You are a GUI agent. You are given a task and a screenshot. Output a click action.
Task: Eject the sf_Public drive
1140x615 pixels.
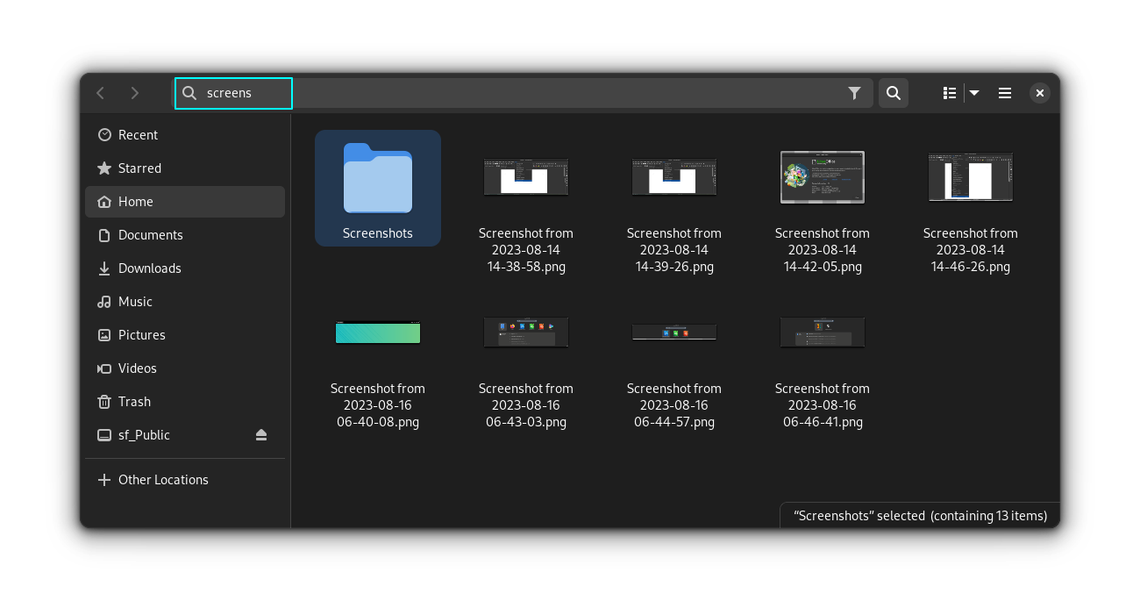coord(260,434)
